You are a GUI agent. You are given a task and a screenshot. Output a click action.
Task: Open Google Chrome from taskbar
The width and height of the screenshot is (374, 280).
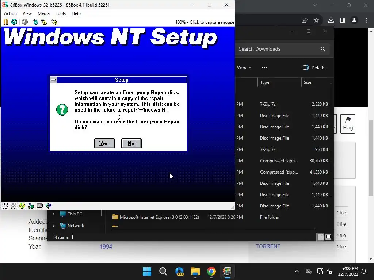211,271
